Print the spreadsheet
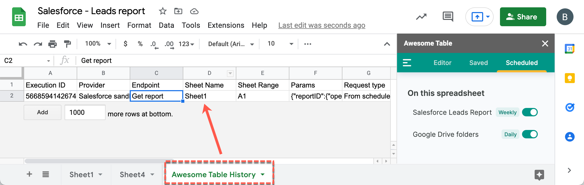The image size is (584, 185). (x=53, y=44)
